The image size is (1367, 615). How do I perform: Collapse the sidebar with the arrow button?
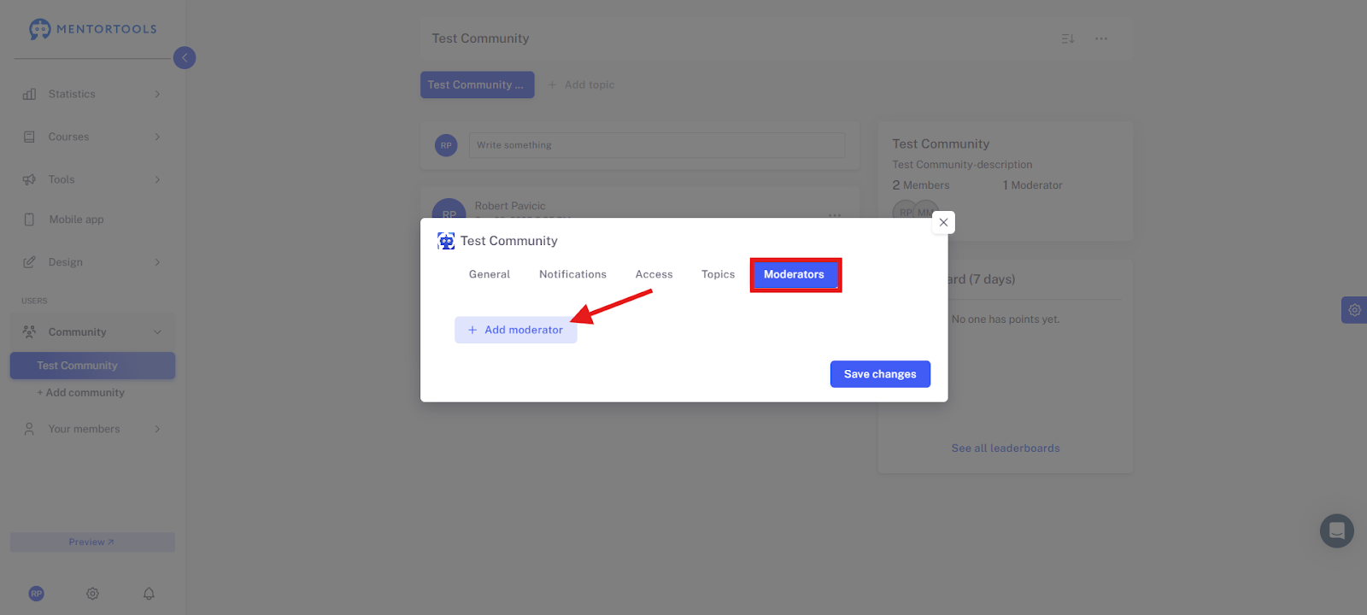point(185,58)
